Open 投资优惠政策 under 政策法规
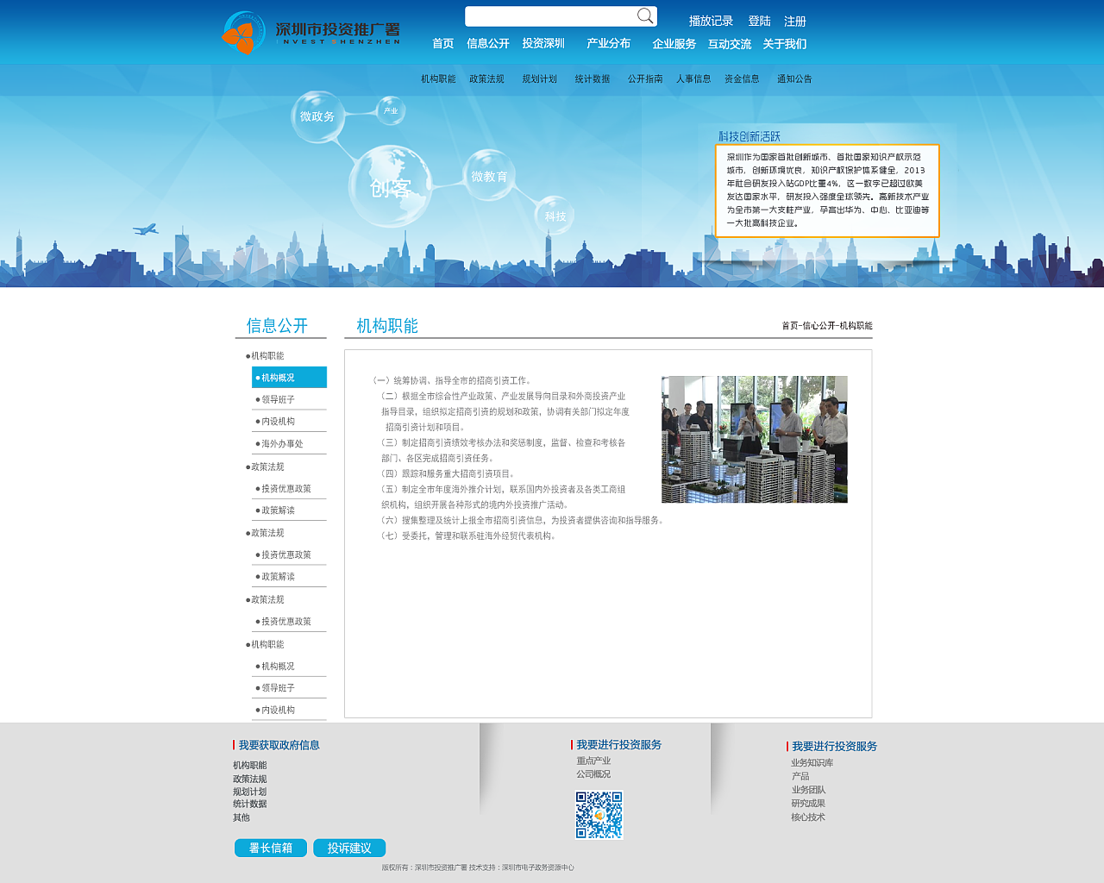The height and width of the screenshot is (883, 1104). point(285,487)
